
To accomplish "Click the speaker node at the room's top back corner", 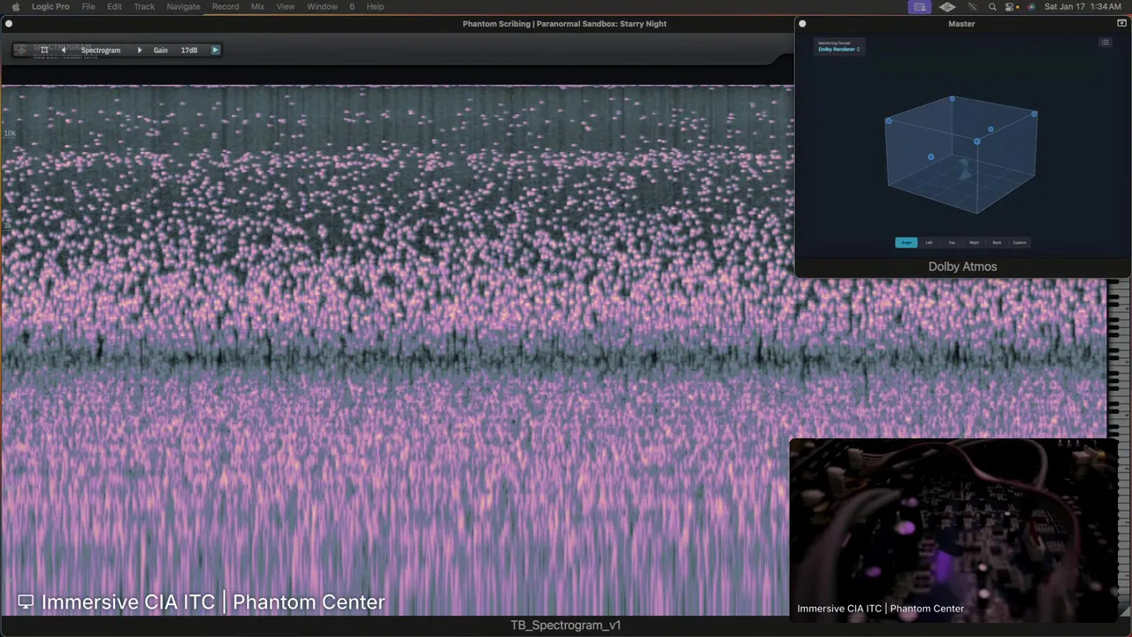I will pos(952,99).
